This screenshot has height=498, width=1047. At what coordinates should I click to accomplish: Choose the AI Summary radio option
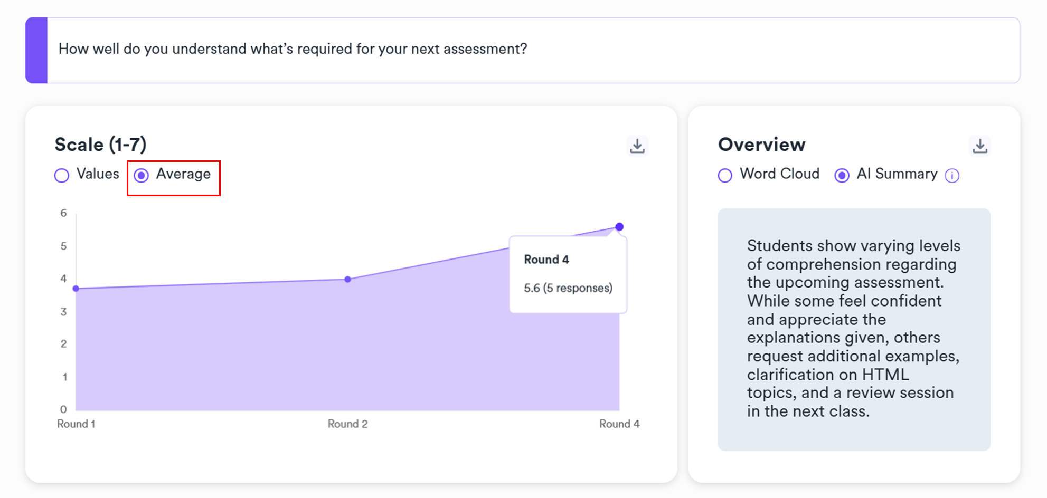(842, 175)
